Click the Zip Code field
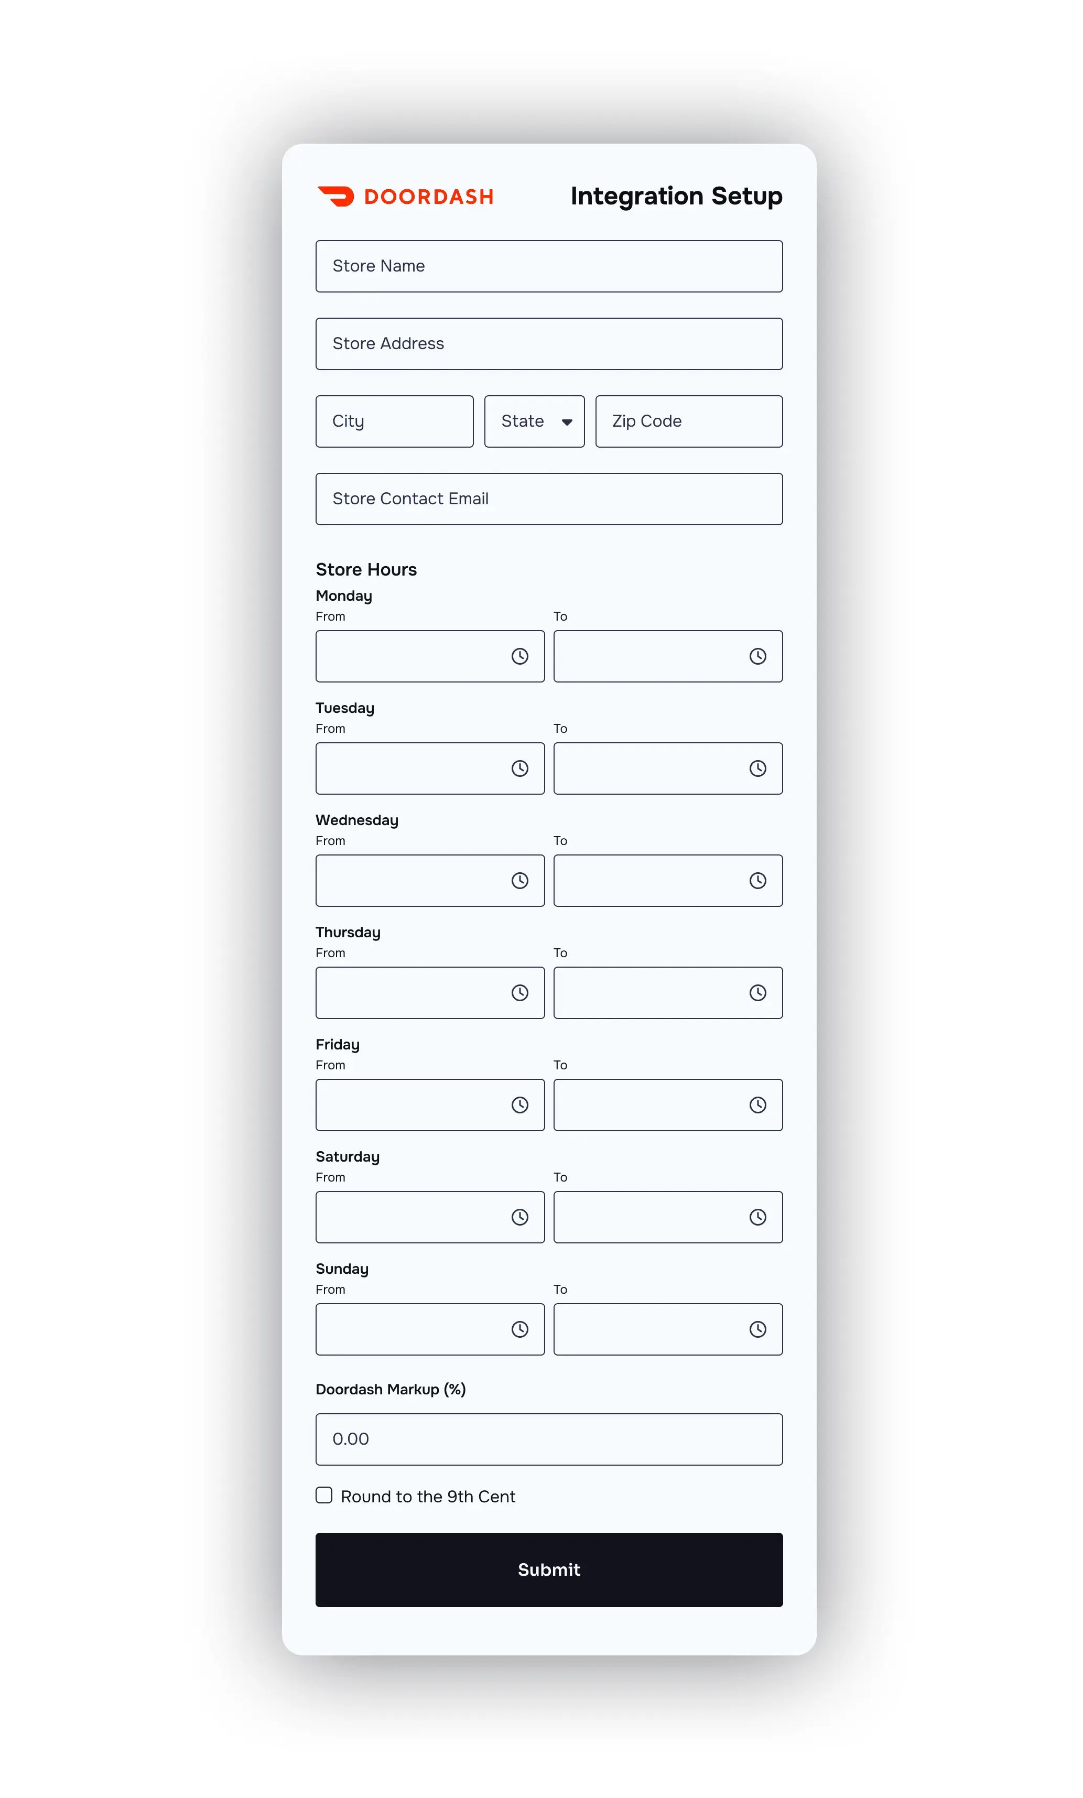This screenshot has width=1083, height=1798. coord(688,421)
